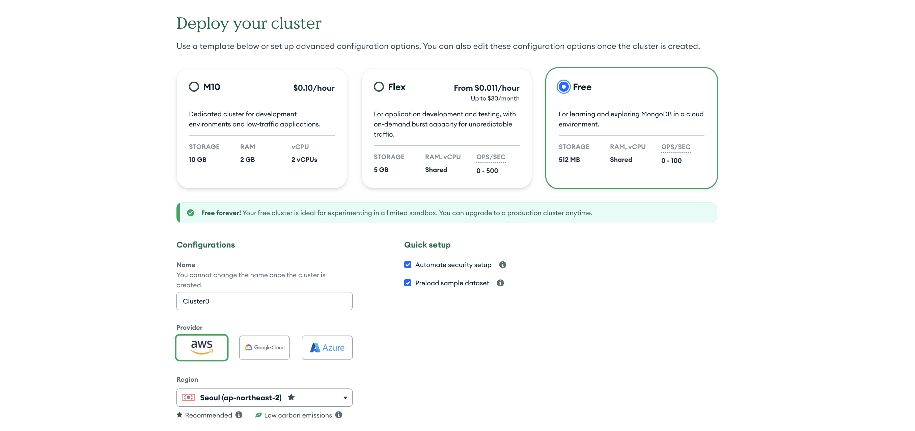
Task: Select the Free cluster radio button
Action: click(x=563, y=87)
